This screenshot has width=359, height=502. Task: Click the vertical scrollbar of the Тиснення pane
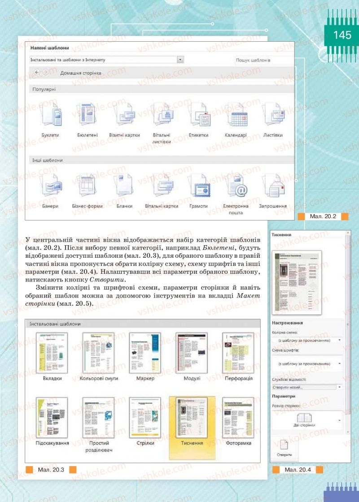(x=347, y=332)
